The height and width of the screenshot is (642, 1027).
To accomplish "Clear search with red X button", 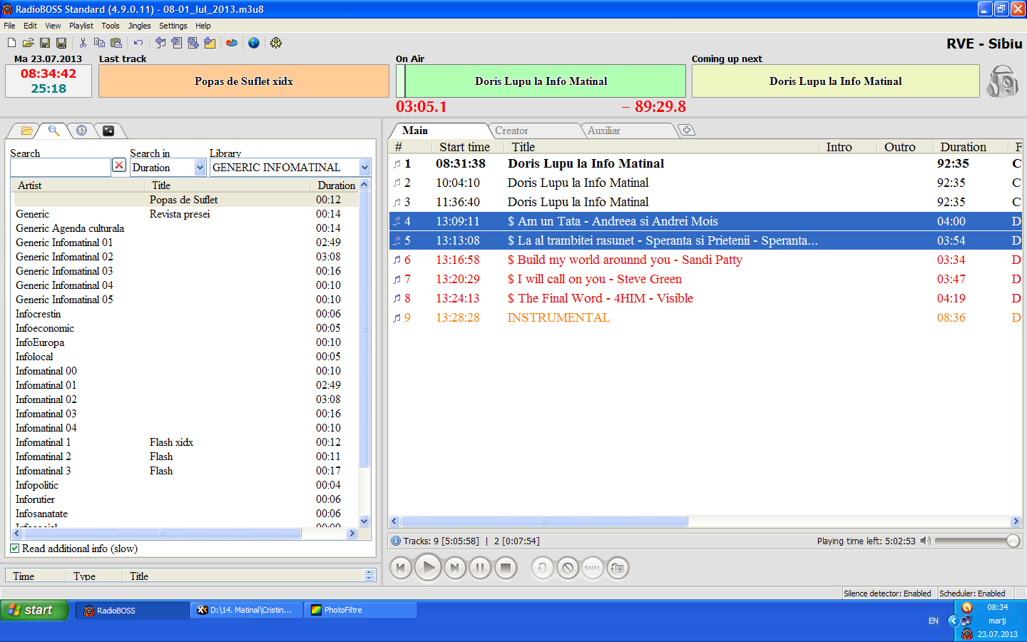I will 119,165.
